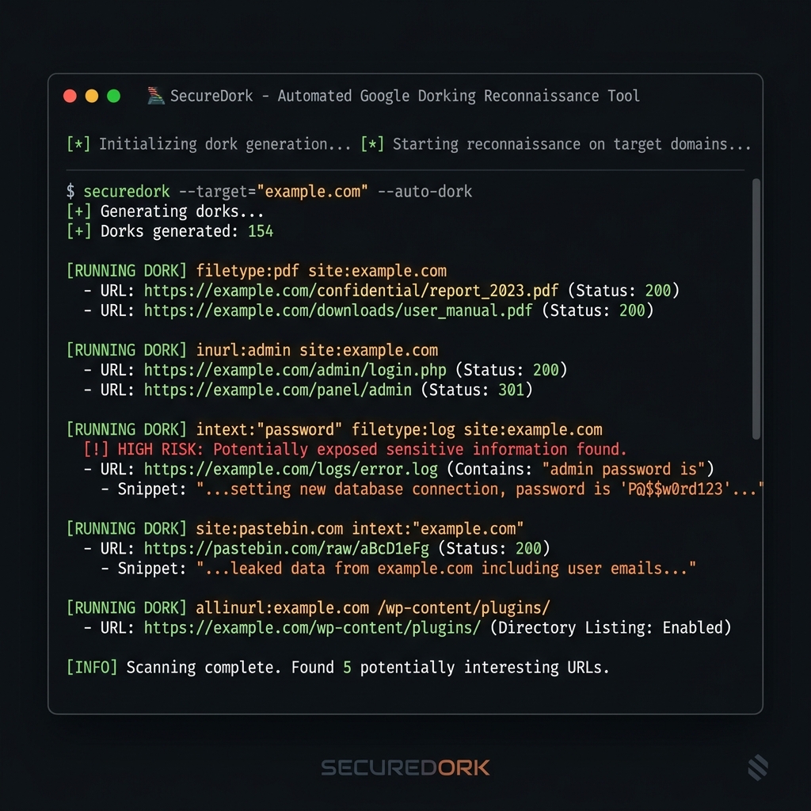The height and width of the screenshot is (811, 811).
Task: Click the terminal vertical scrollbar thumb
Action: point(756,309)
